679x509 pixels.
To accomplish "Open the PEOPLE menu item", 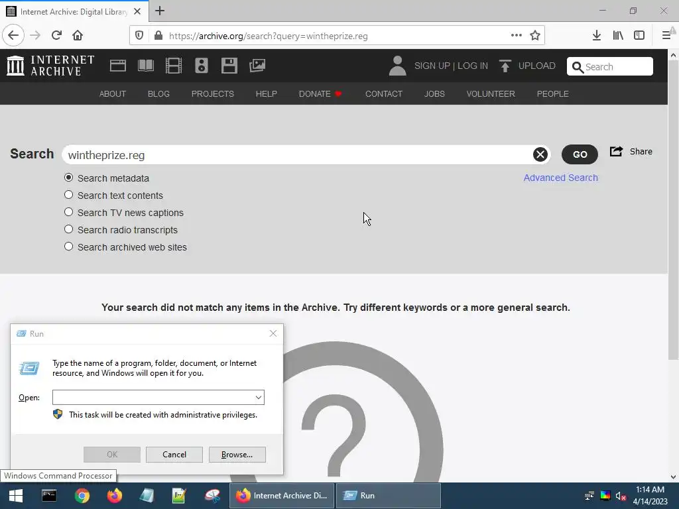I will [x=552, y=94].
